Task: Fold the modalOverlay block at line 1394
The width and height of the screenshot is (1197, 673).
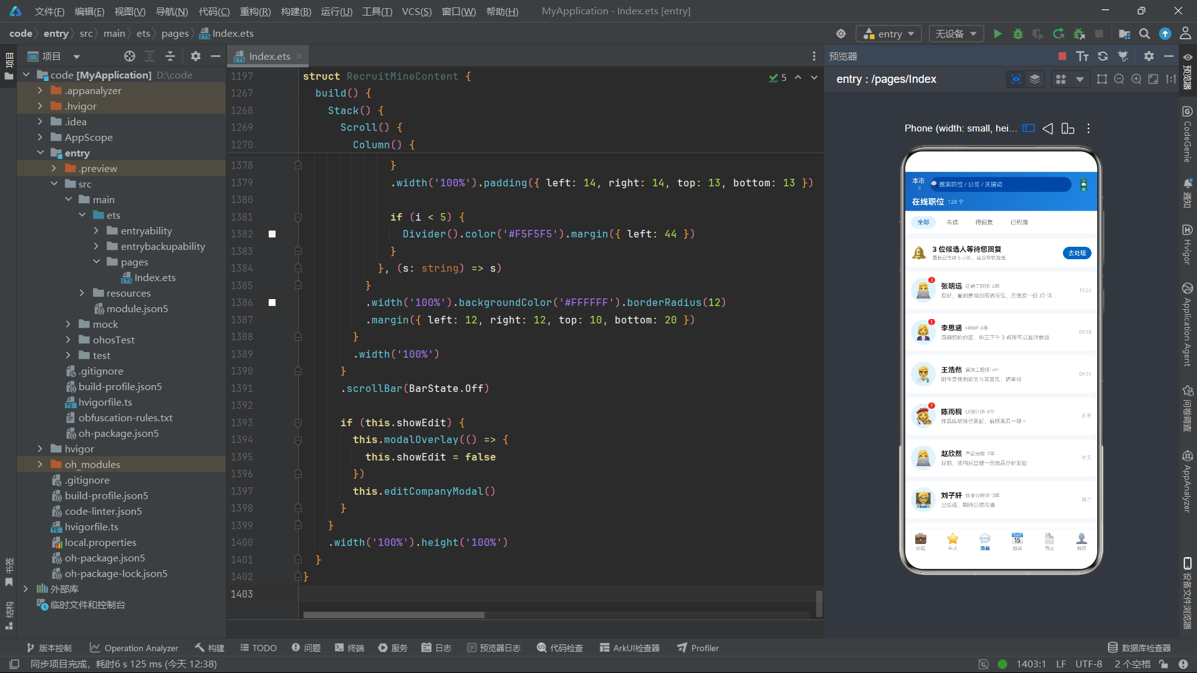Action: point(298,441)
